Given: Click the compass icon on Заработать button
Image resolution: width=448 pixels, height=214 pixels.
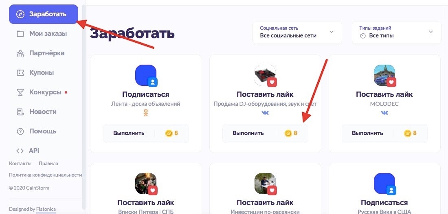Looking at the screenshot, I should point(20,14).
